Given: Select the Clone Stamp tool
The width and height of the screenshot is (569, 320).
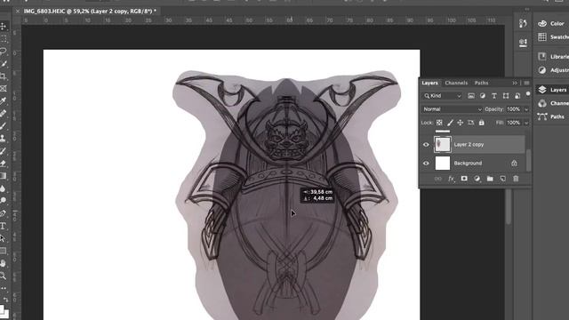Looking at the screenshot, I should [4, 139].
